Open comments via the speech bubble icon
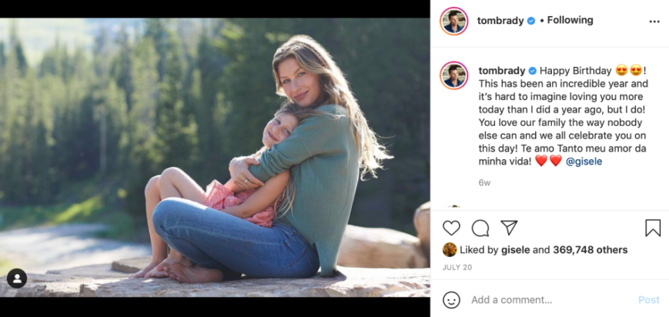The height and width of the screenshot is (317, 669). point(480,228)
